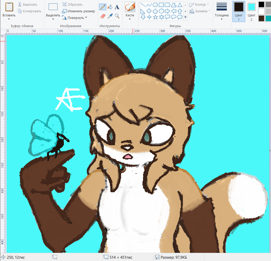Image resolution: width=271 pixels, height=261 pixels.
Task: Activate the Цвет 2 color selector
Action: coord(251,11)
